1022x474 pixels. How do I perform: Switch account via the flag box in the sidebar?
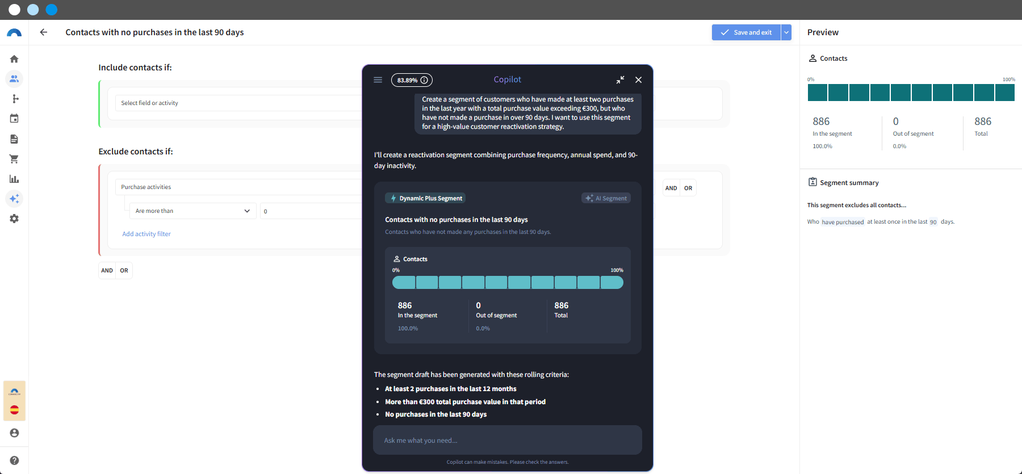[x=14, y=401]
